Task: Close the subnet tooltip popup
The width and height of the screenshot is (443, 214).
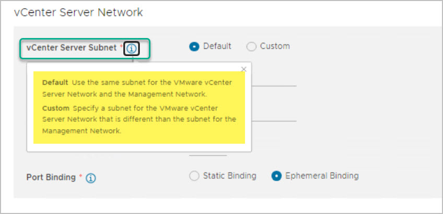Action: click(243, 69)
